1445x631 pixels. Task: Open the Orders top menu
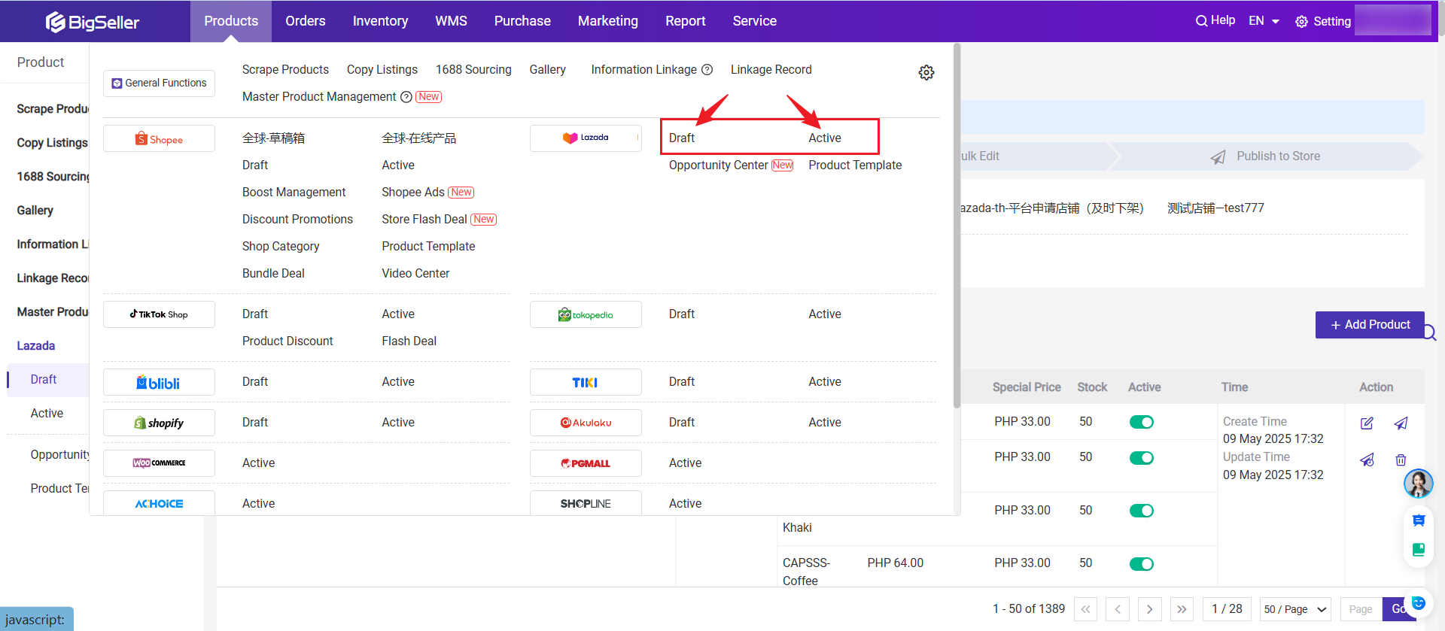tap(306, 21)
